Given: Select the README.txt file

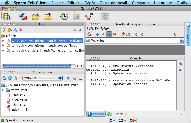Looking at the screenshot, I should tap(20, 100).
